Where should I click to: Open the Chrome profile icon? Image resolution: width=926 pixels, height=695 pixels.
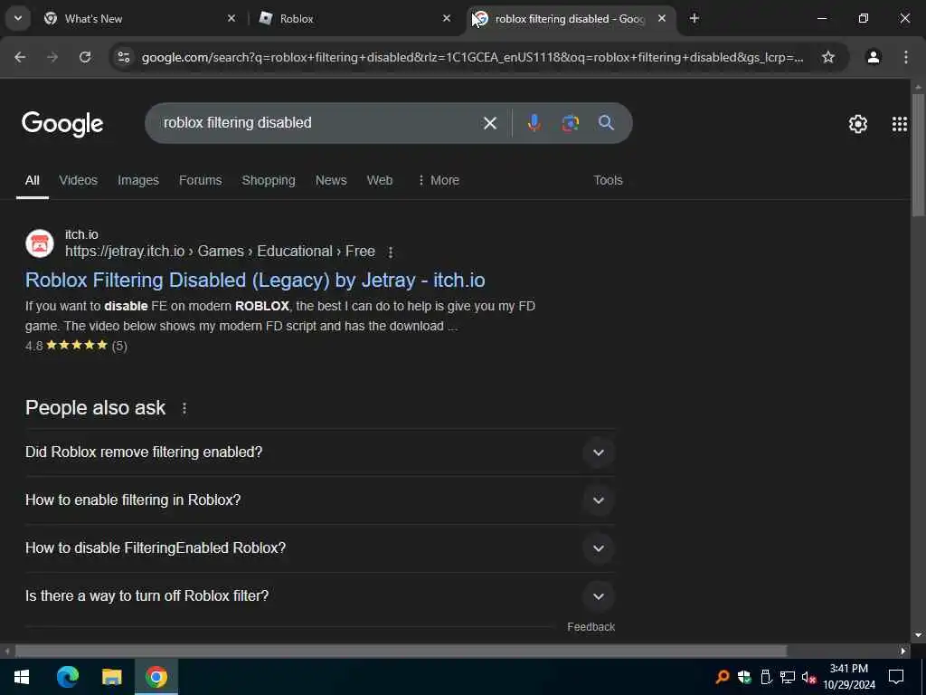tap(874, 57)
